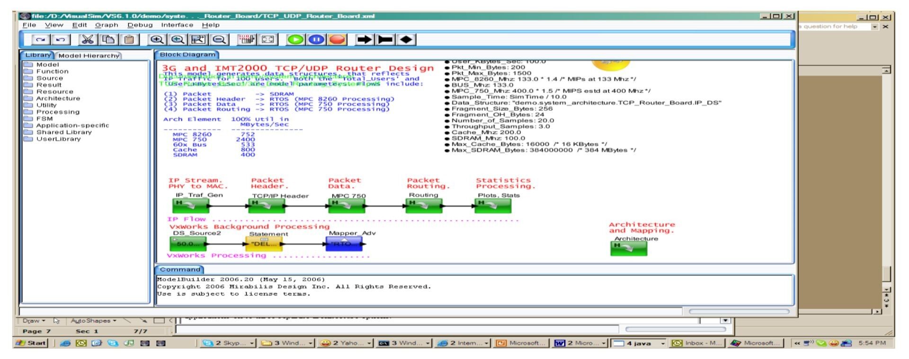Click the red grid toolbar icon
Image resolution: width=909 pixels, height=359 pixels.
click(x=246, y=40)
